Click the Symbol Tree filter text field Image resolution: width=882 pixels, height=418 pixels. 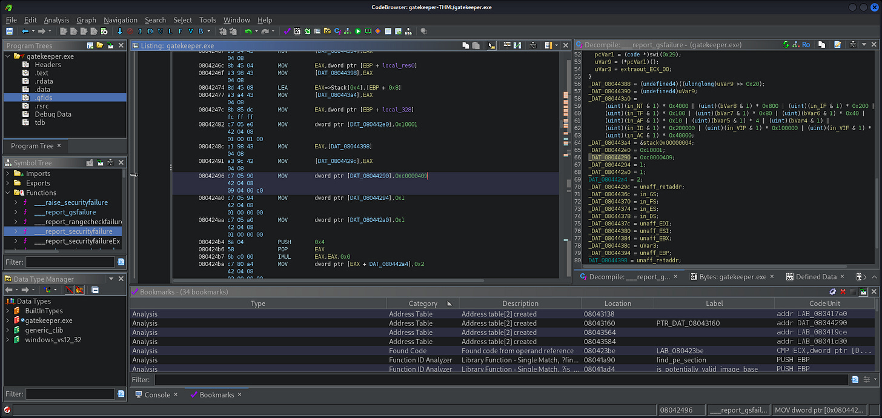point(70,262)
